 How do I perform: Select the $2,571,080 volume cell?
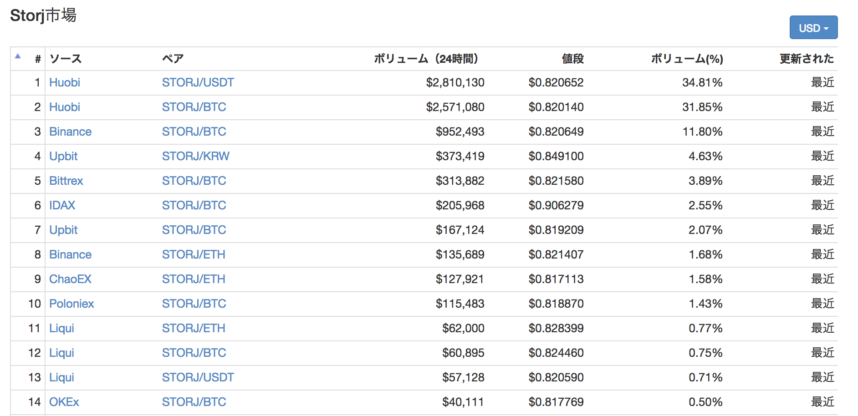[x=455, y=107]
